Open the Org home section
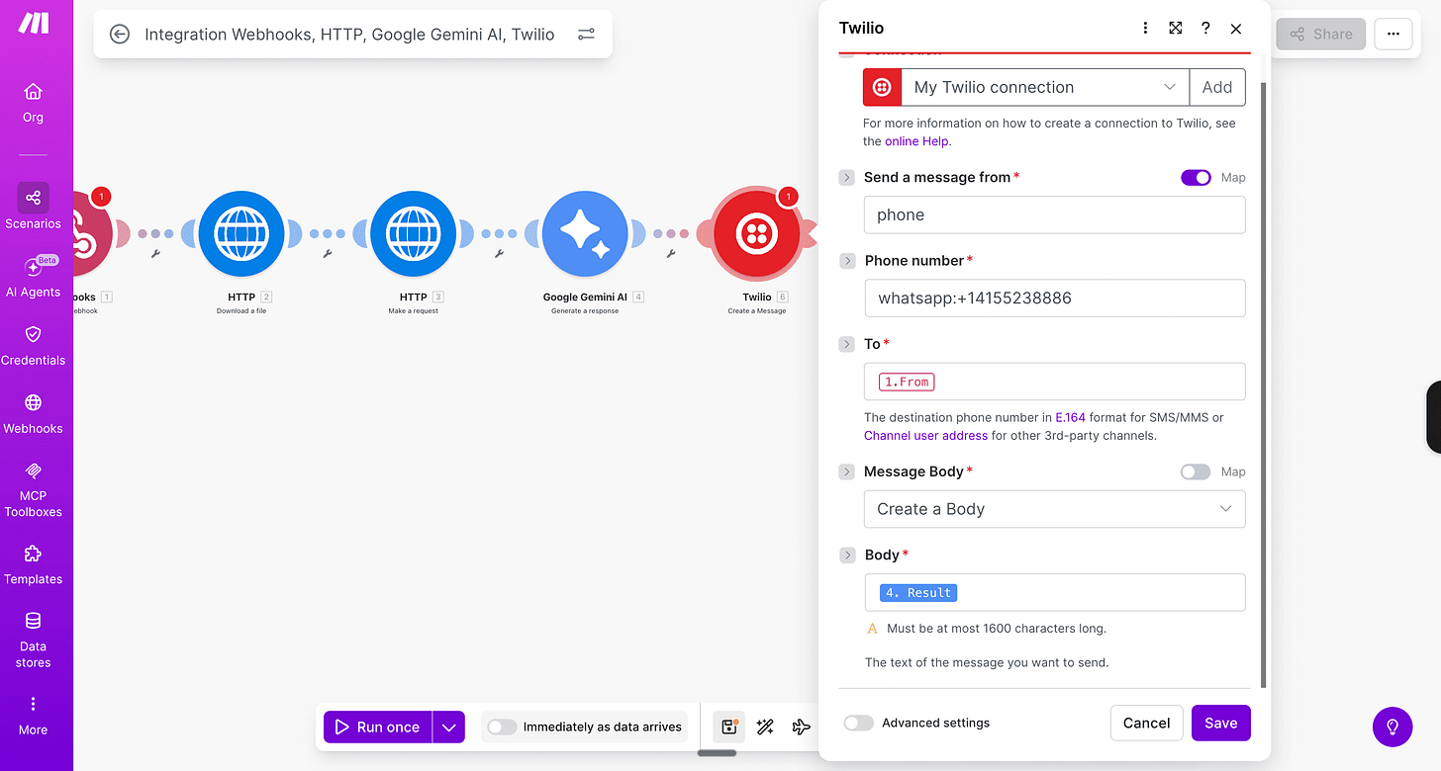 [x=33, y=103]
